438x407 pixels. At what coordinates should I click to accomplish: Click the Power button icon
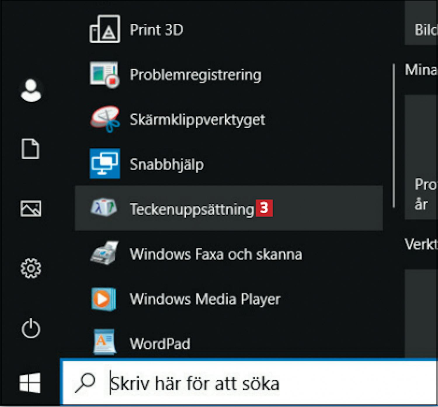click(x=31, y=328)
